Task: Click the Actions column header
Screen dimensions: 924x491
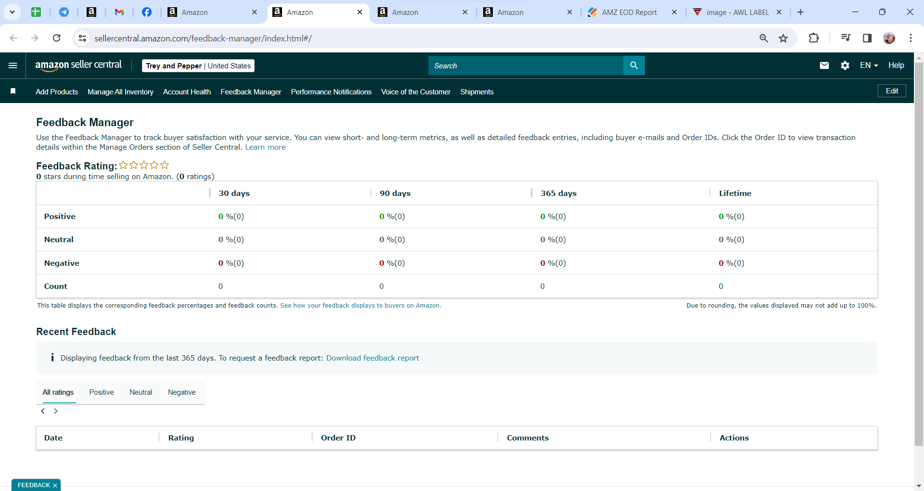Action: 734,438
